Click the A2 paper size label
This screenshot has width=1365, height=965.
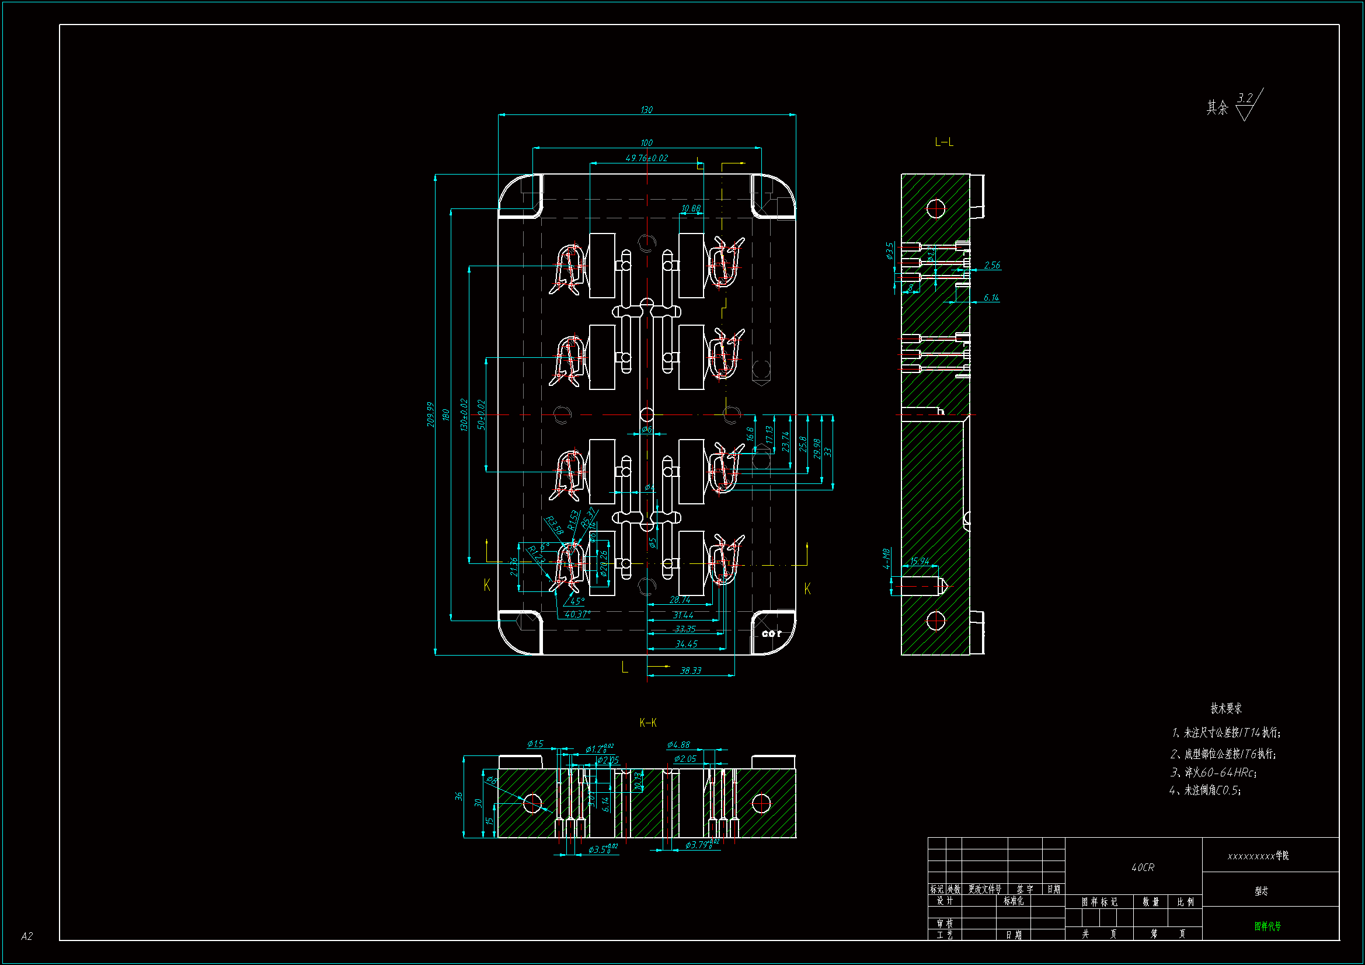click(x=27, y=936)
